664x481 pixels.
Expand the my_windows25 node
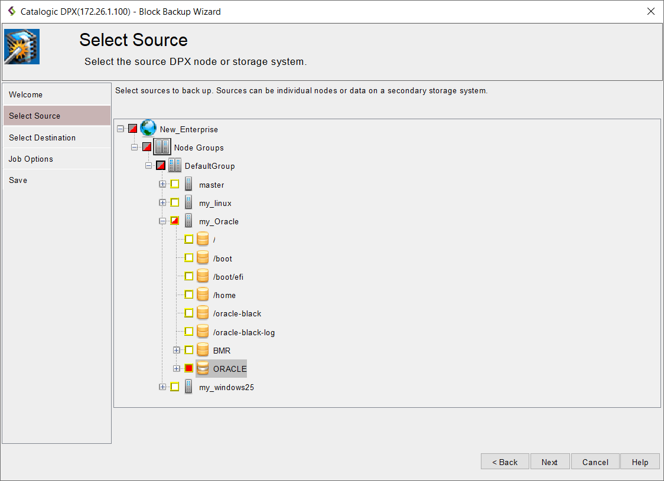point(162,387)
